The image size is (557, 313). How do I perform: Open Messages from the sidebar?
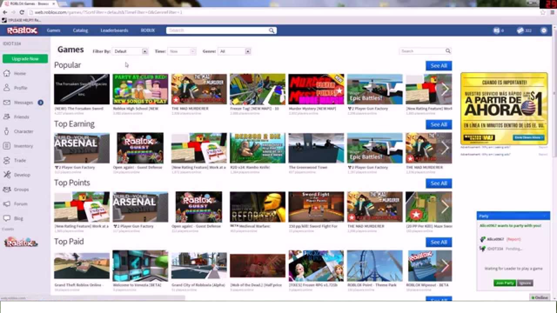point(23,103)
